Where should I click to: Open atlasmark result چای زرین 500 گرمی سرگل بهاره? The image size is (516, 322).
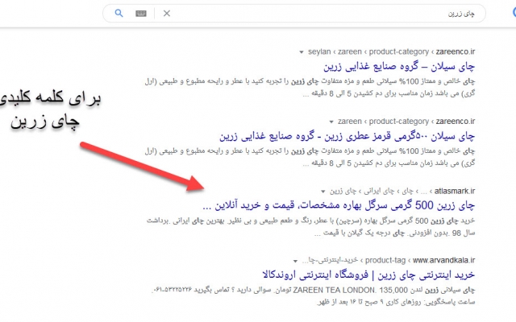click(x=339, y=206)
